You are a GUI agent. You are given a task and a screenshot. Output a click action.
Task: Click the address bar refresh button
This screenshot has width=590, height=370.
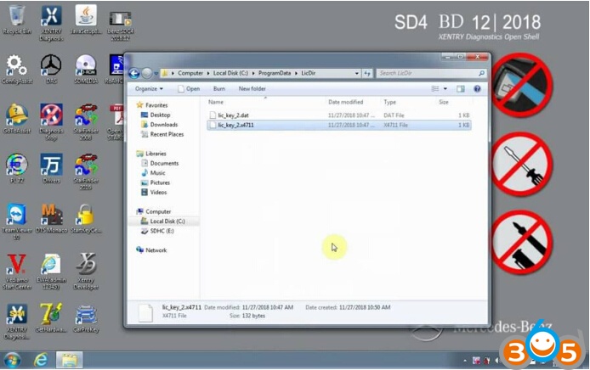coord(367,73)
